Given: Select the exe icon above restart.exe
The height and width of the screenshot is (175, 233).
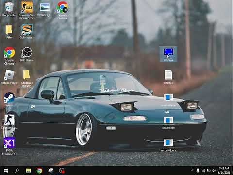Looking at the screenshot, I should pos(168,100).
